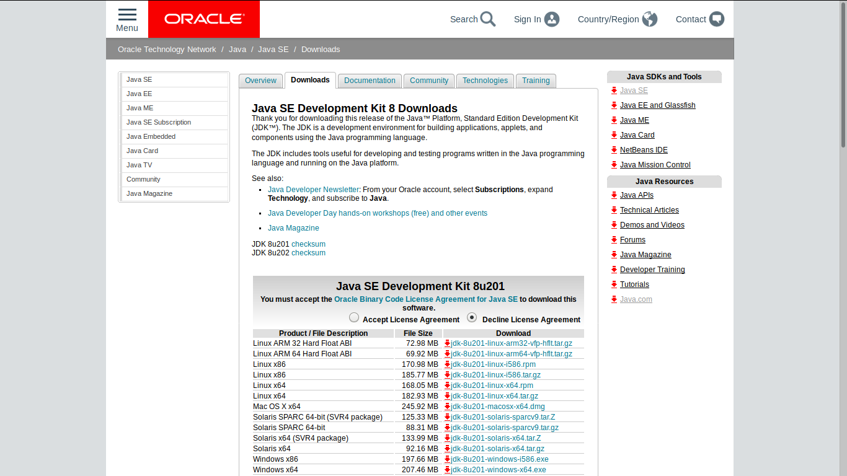Image resolution: width=847 pixels, height=476 pixels.
Task: Download jdk-8u201-linux-x64.rpm file link
Action: tap(492, 386)
